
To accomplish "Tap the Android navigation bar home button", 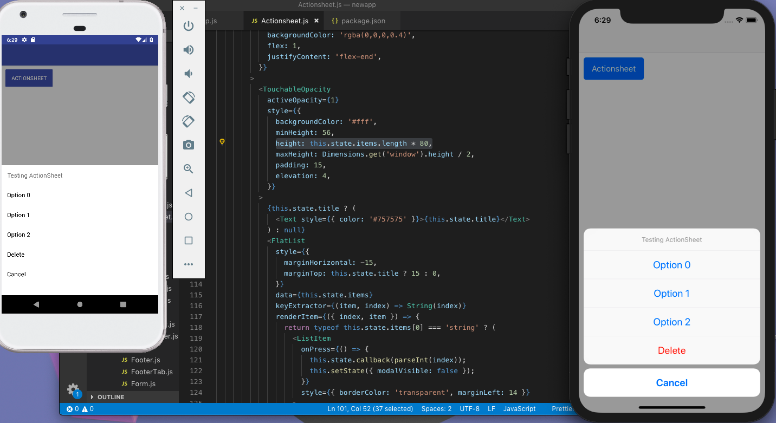I will (80, 304).
